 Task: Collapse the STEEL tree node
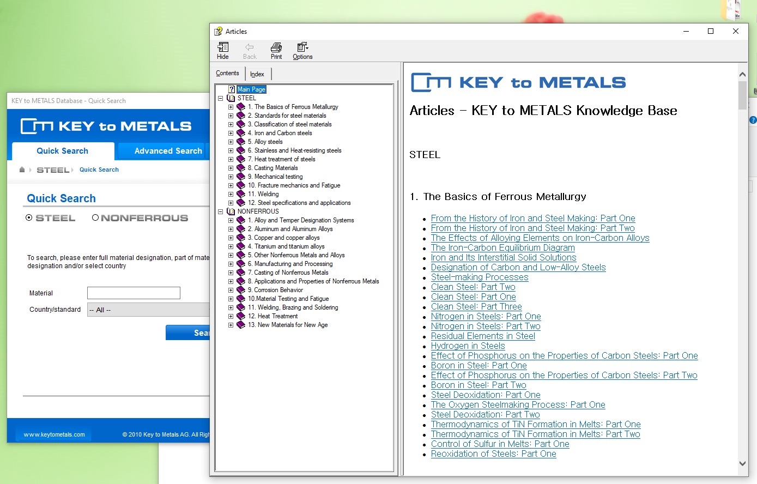click(221, 98)
